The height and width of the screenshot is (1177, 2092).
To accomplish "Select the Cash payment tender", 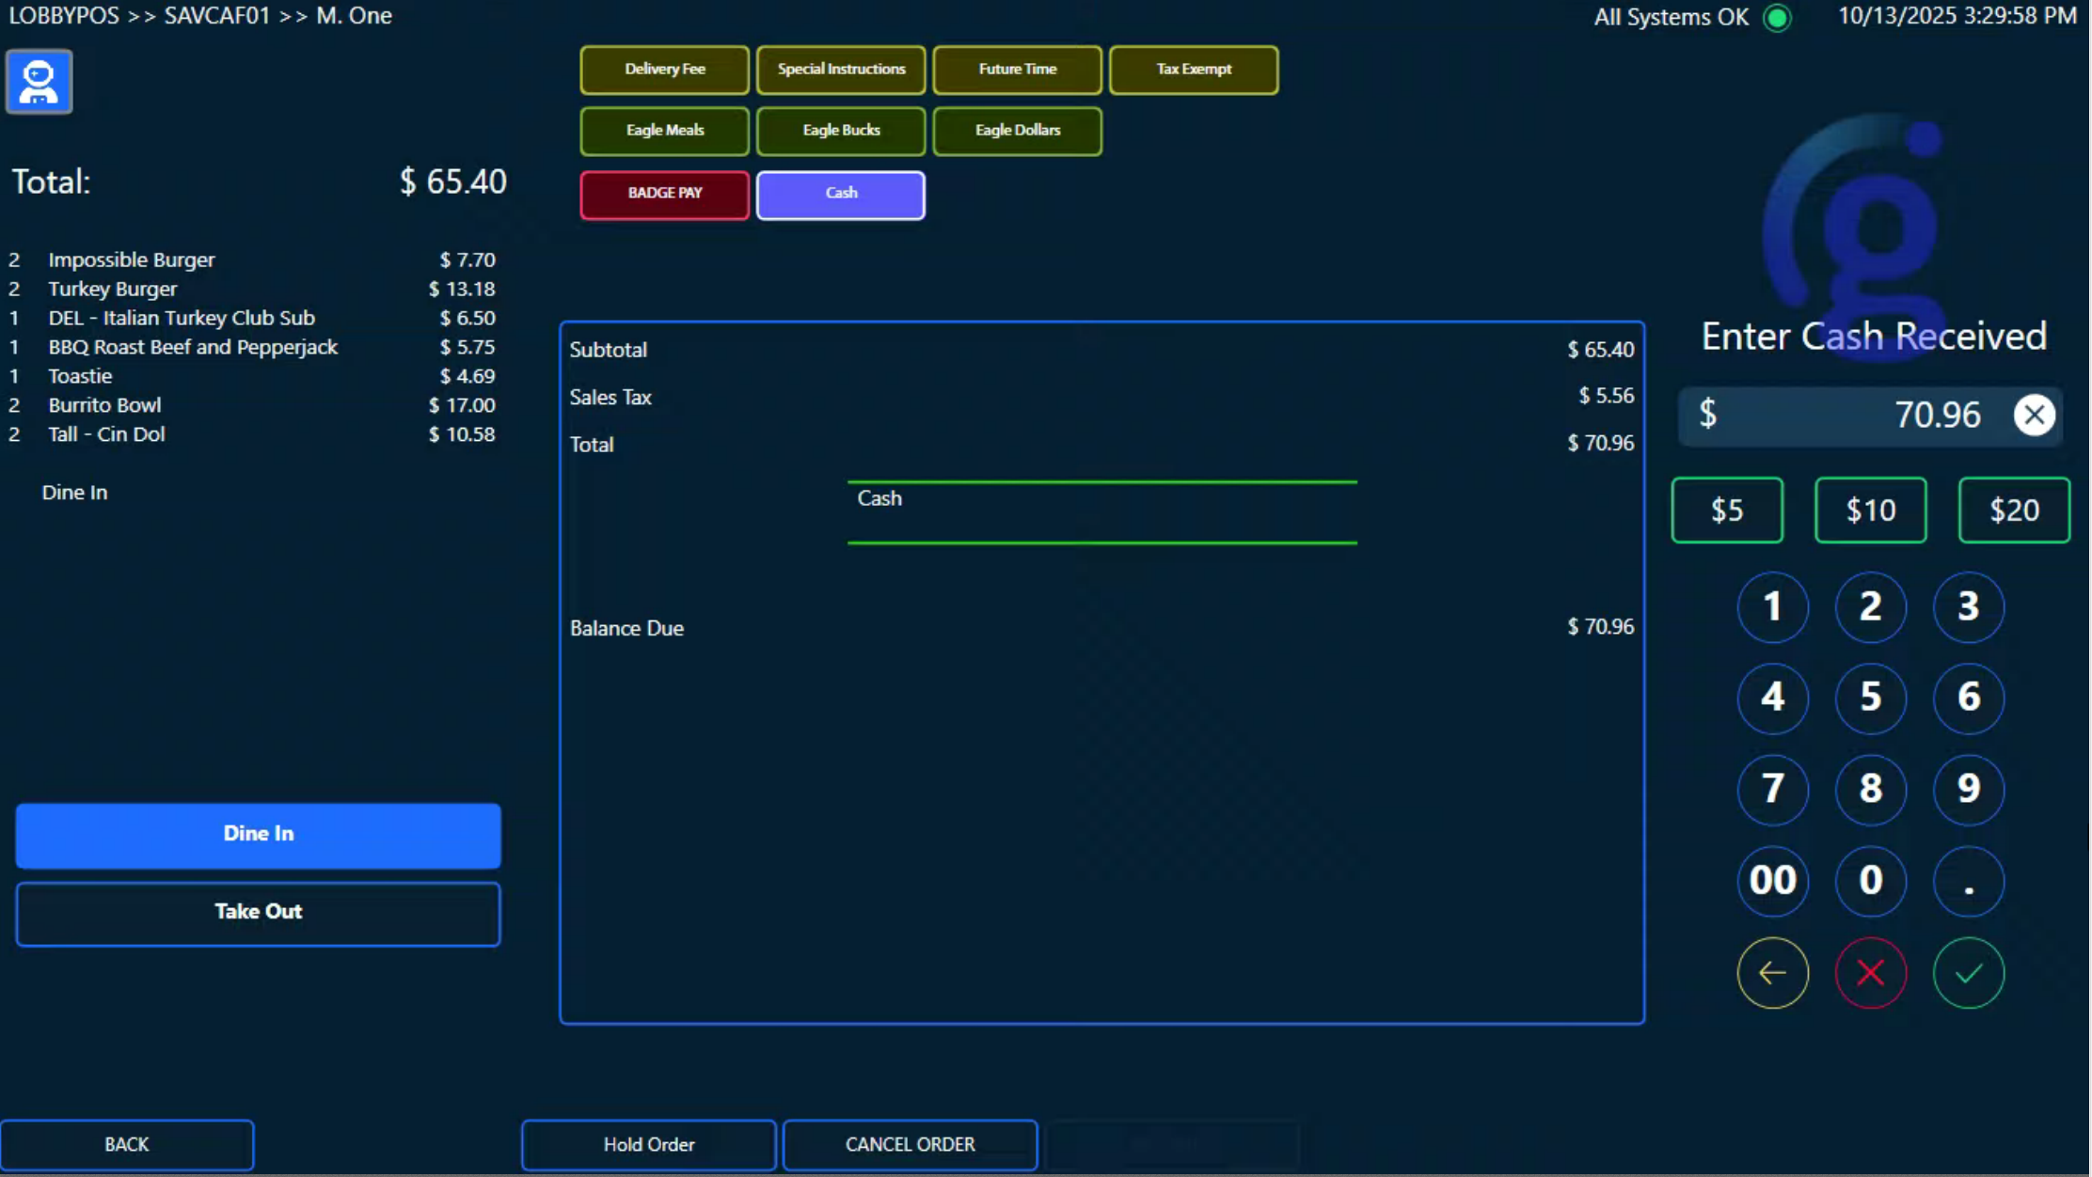I will [x=840, y=194].
